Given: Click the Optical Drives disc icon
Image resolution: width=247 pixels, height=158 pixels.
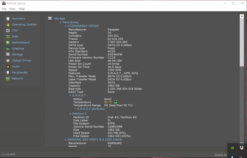Looking at the screenshot, I should pos(8,61).
